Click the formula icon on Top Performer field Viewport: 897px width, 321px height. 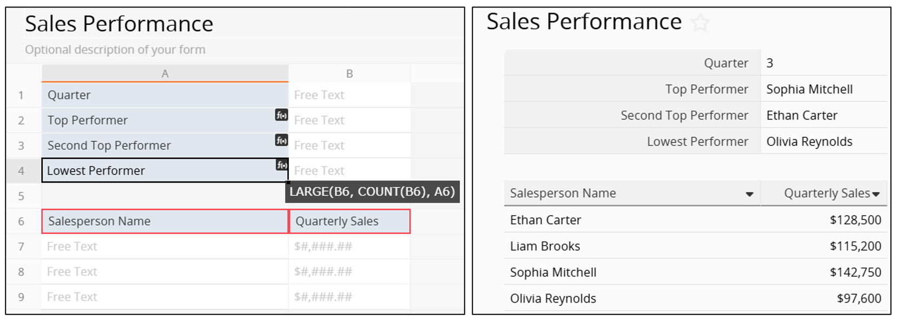[x=281, y=115]
